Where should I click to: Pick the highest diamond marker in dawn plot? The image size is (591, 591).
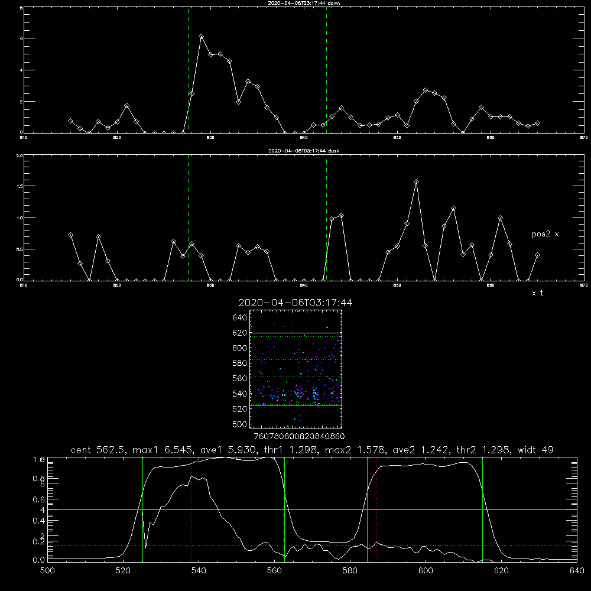pyautogui.click(x=202, y=37)
